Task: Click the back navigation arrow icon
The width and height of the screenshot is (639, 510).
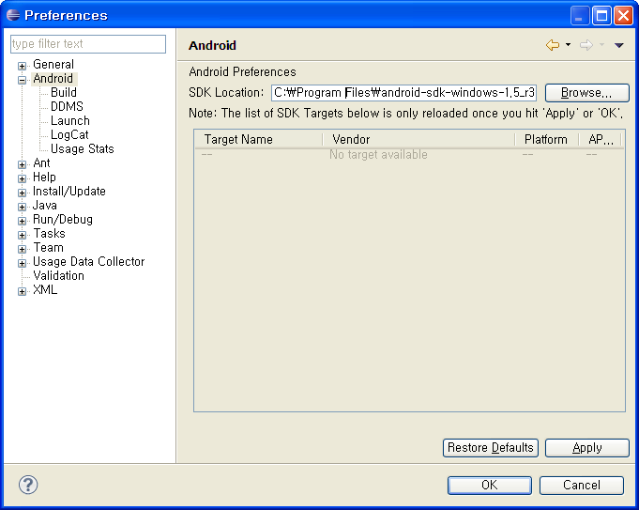Action: (x=553, y=45)
